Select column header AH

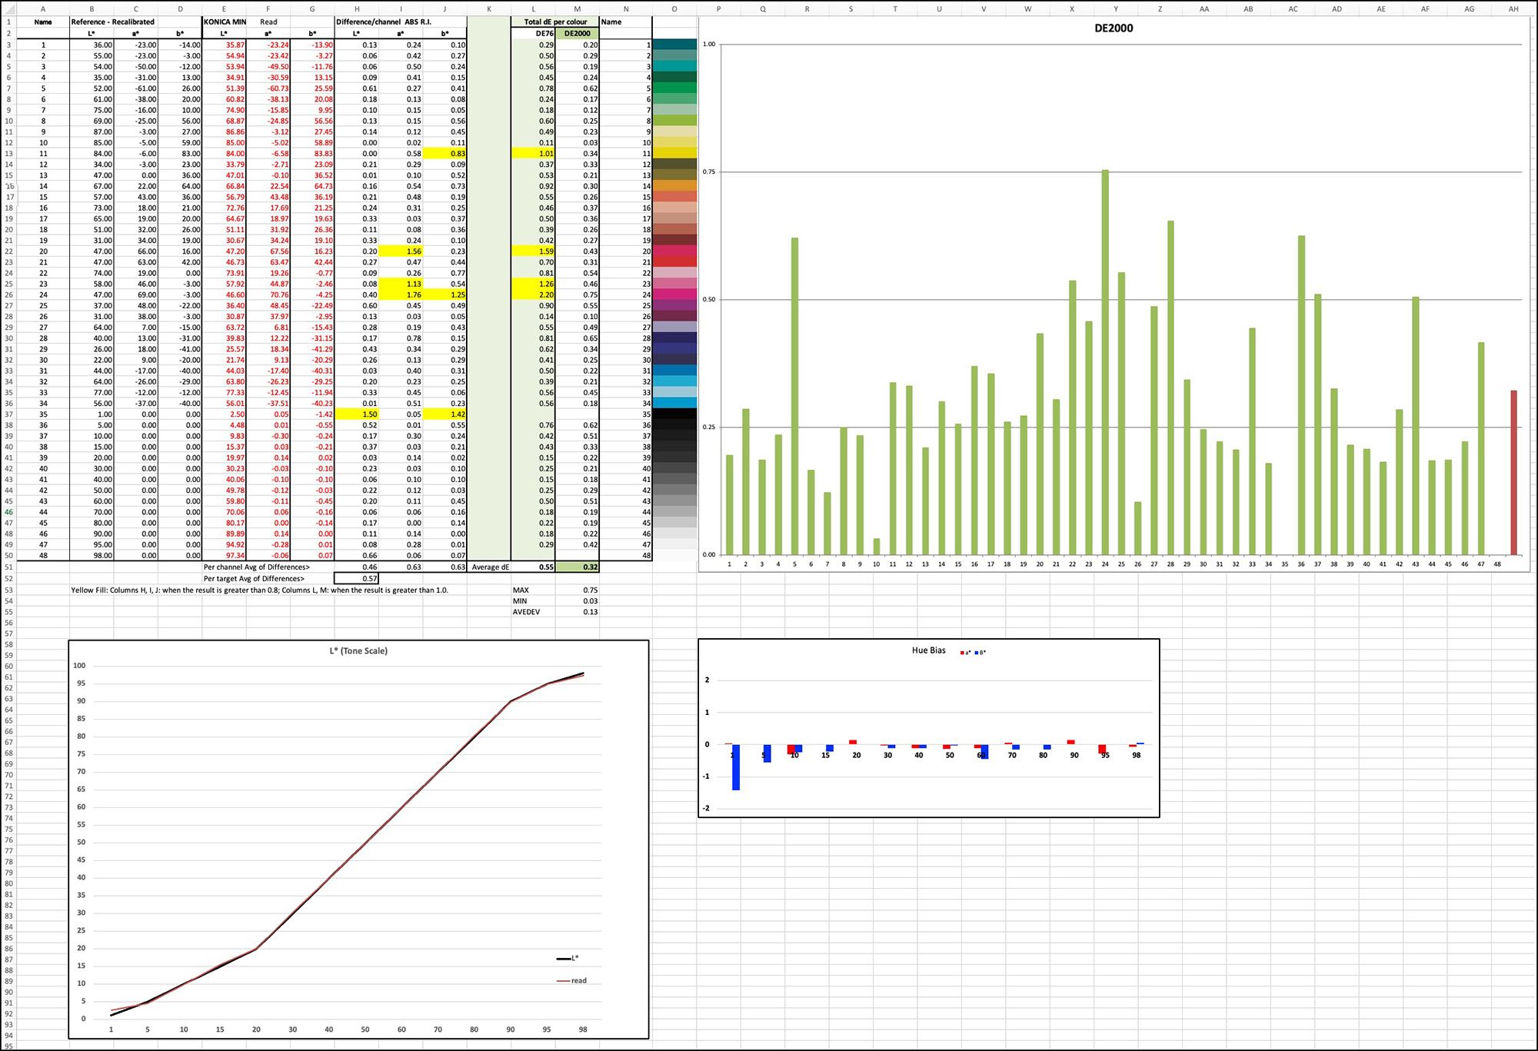(x=1513, y=9)
